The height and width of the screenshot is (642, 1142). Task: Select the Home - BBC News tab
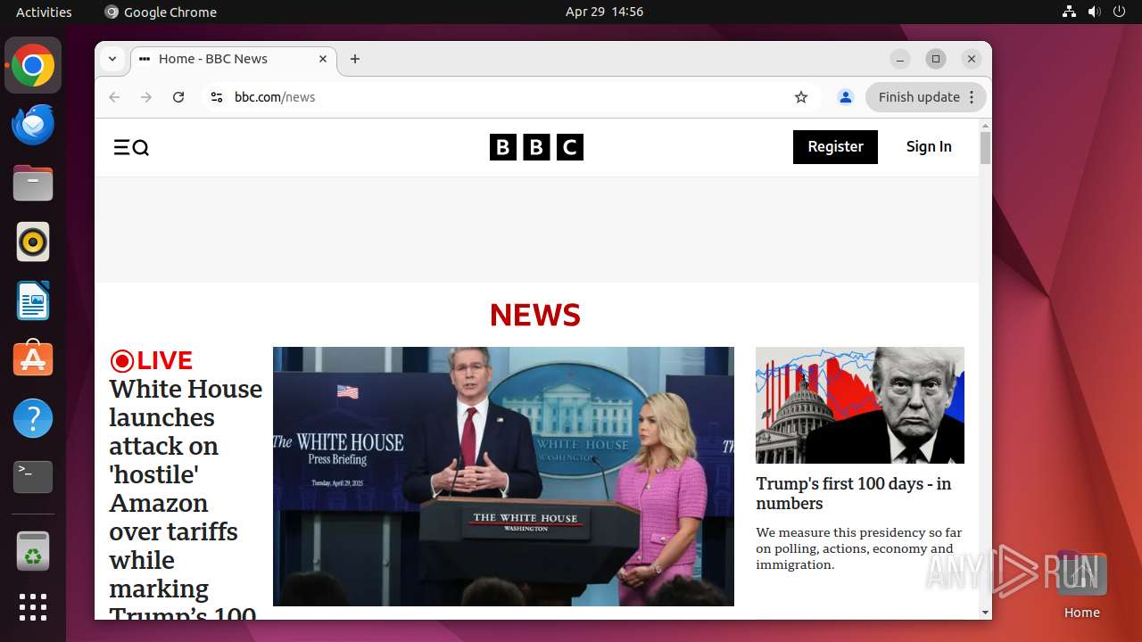pyautogui.click(x=234, y=59)
